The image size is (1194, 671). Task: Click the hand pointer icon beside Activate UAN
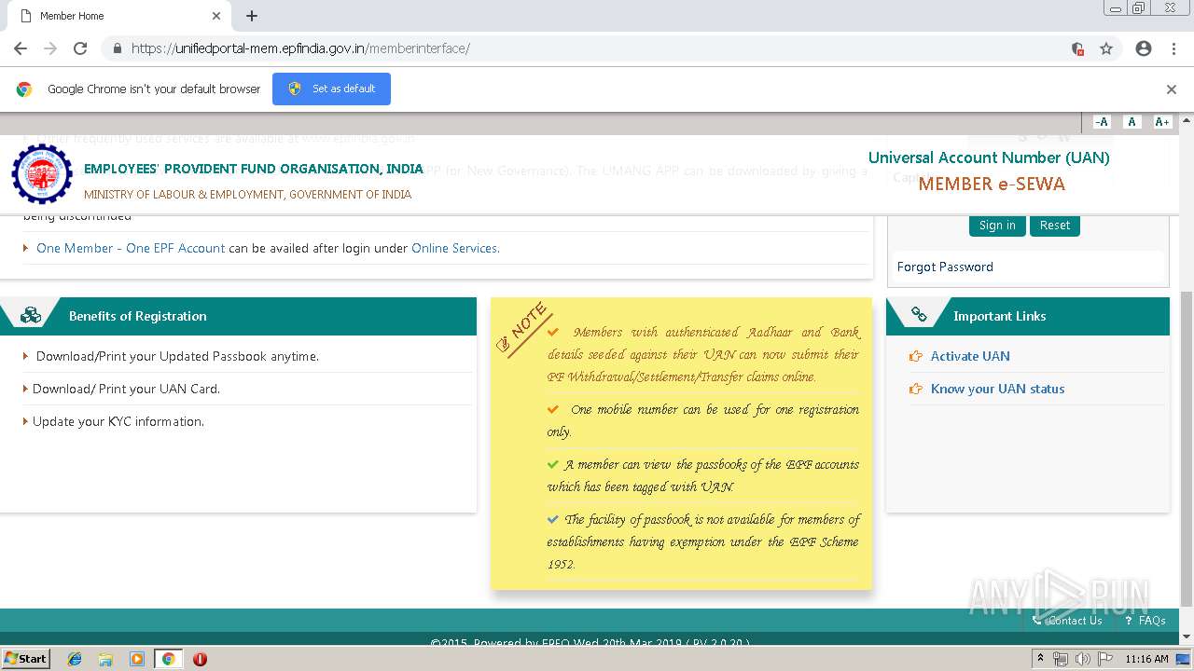(x=915, y=356)
